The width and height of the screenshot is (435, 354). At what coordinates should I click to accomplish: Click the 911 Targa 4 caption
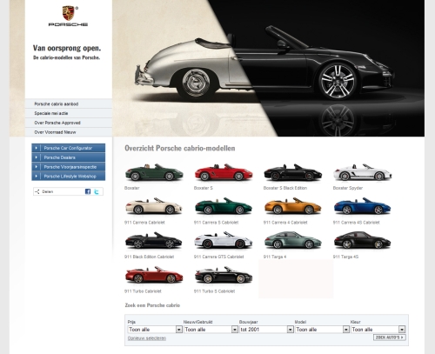click(275, 257)
